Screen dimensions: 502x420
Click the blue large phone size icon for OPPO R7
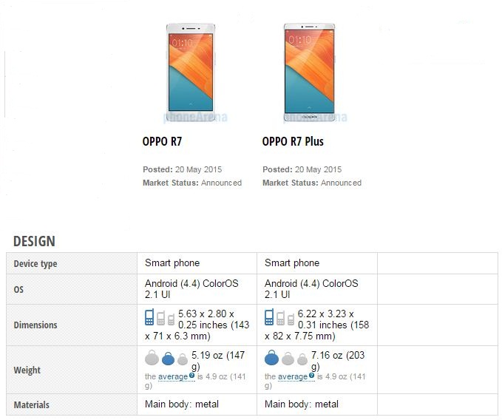pos(149,317)
